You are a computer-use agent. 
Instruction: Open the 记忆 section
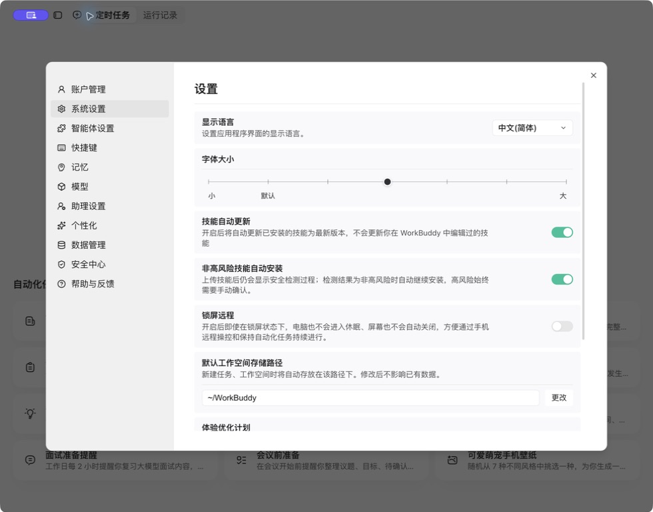(x=109, y=167)
